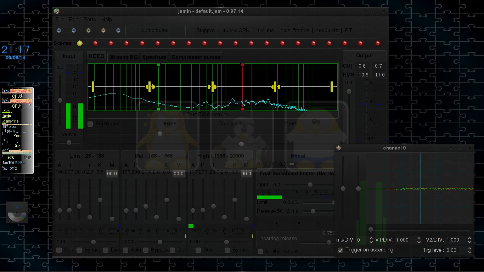Image resolution: width=484 pixels, height=272 pixels.
Task: Click the V1/DIV value field
Action: point(405,240)
